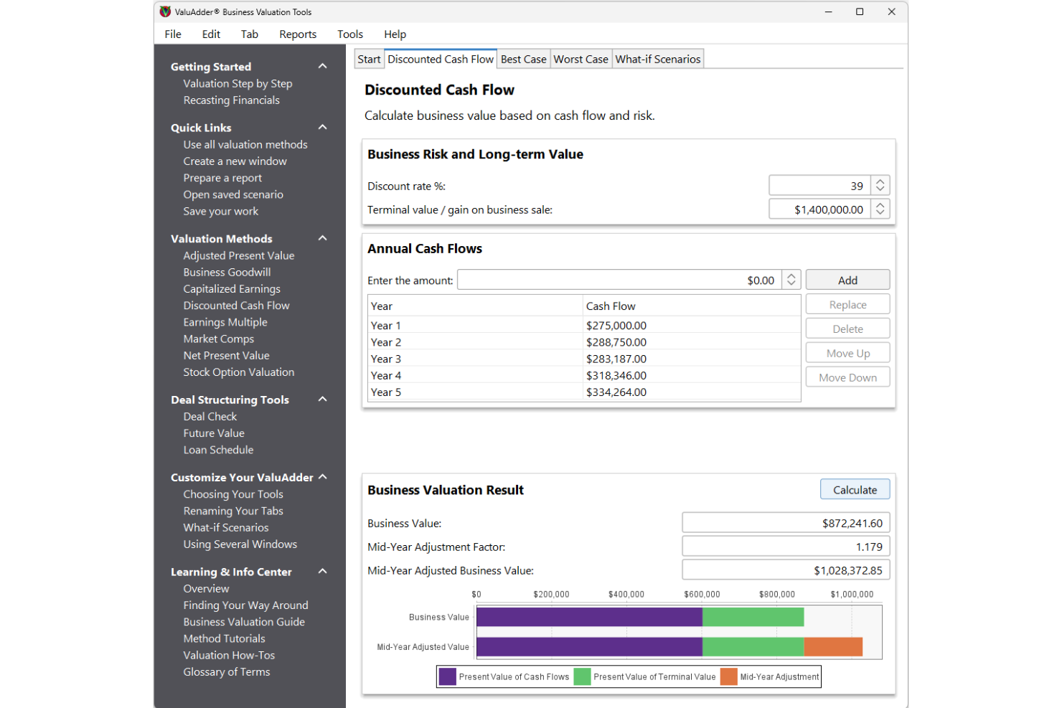The height and width of the screenshot is (708, 1062).
Task: Open the Tools menu
Action: click(350, 34)
